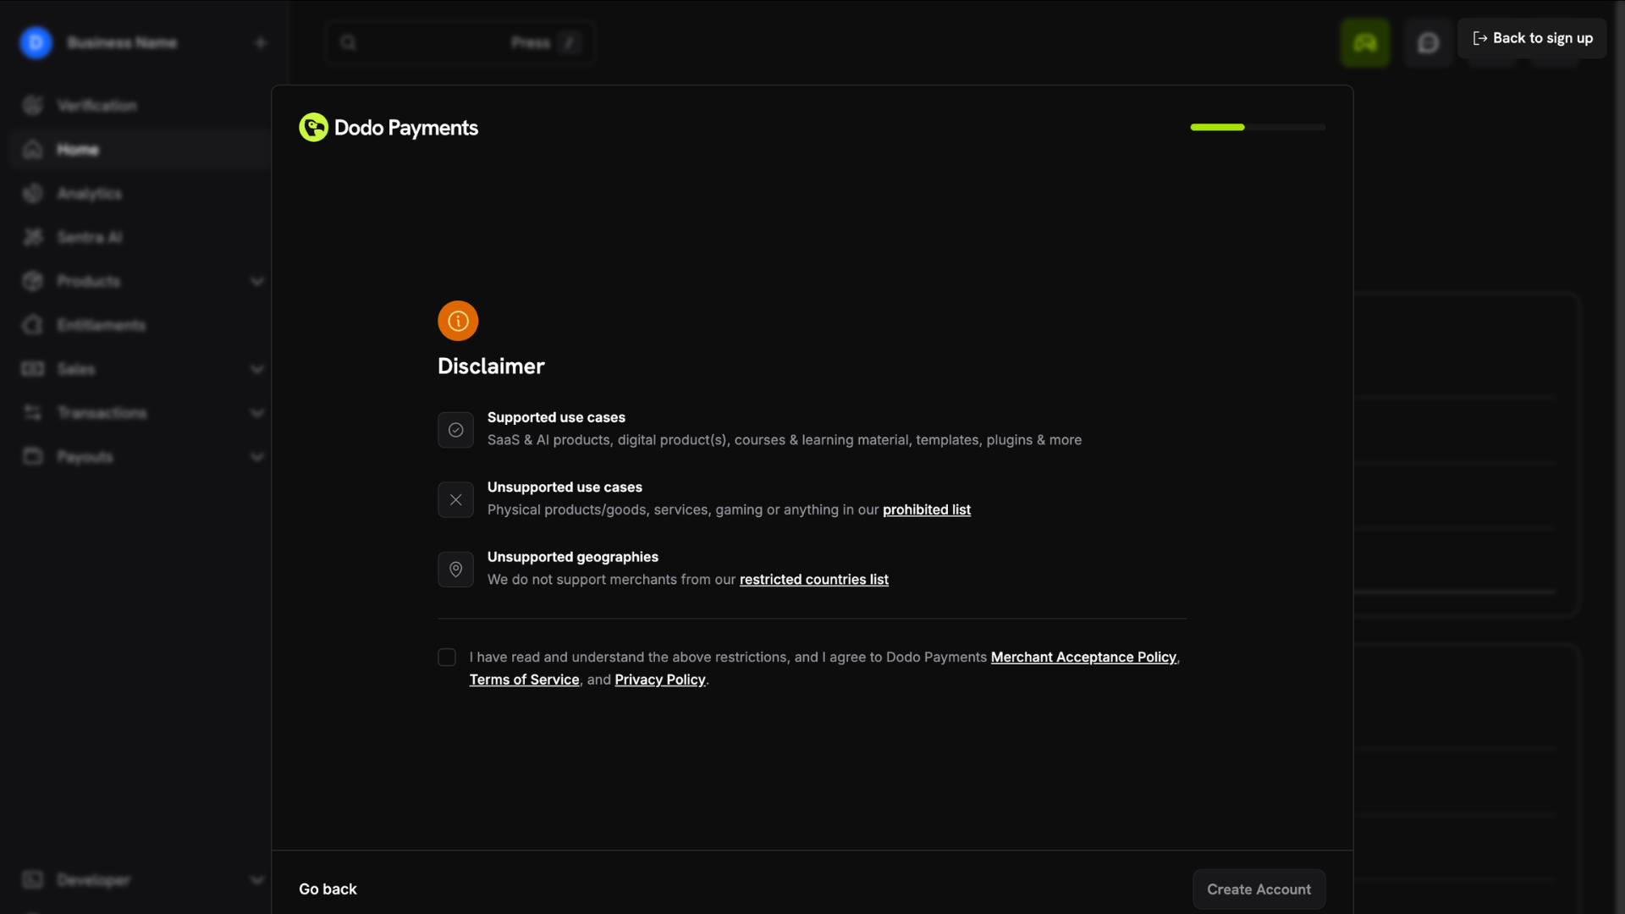Click the Sentra AI menu label
1625x914 pixels.
tap(90, 238)
